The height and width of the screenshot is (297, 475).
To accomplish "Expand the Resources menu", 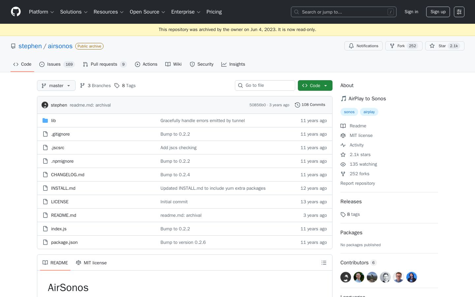I will [109, 12].
